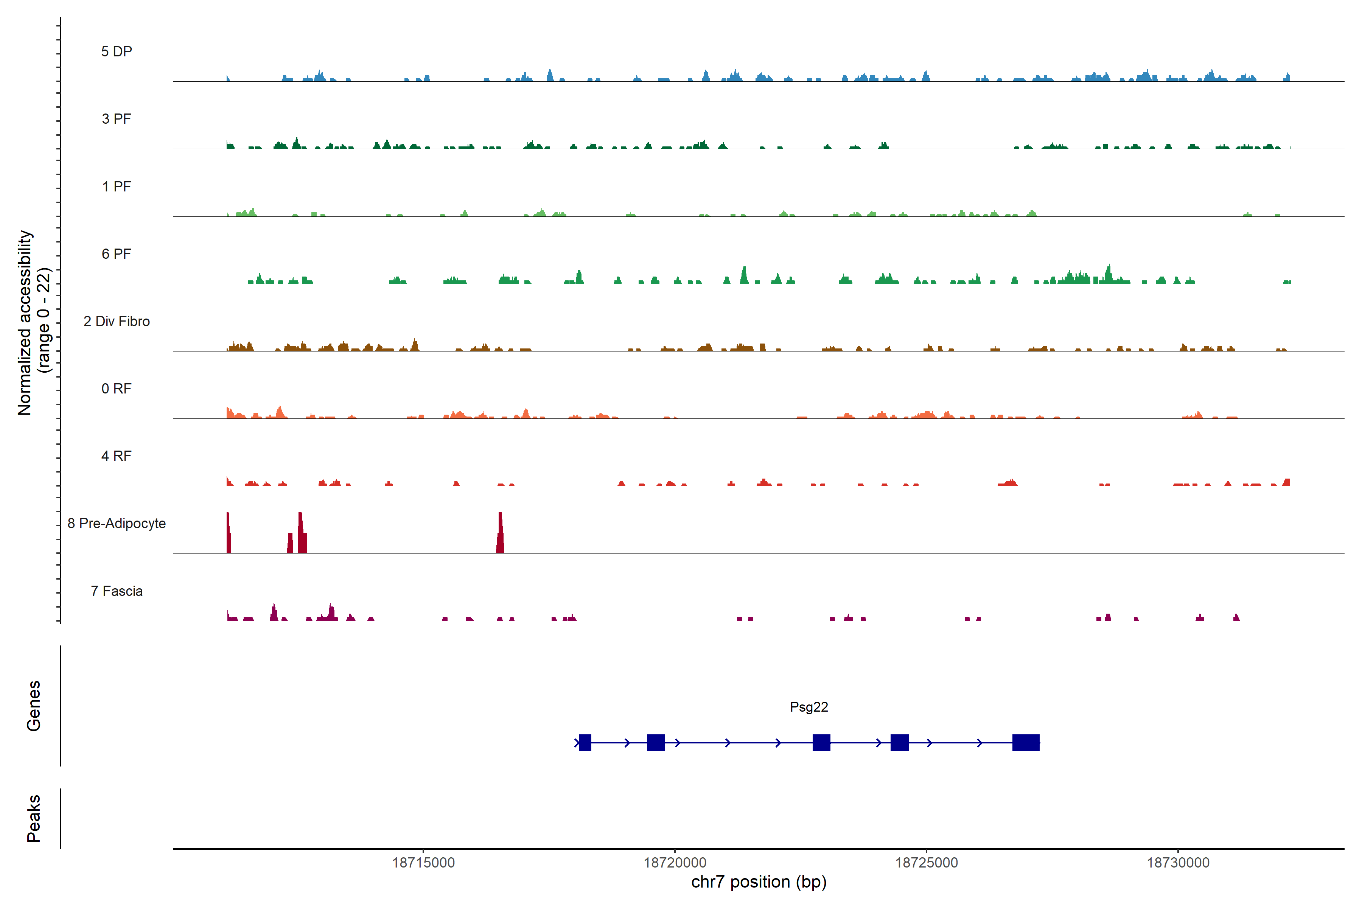Click the 18720000 axis tick label

click(x=675, y=863)
